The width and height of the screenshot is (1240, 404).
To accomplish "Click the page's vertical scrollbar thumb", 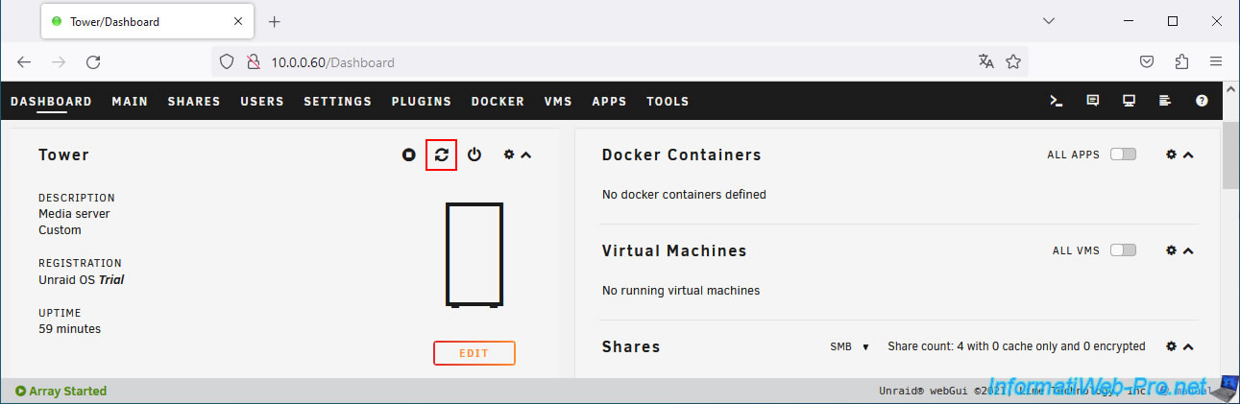I will (x=1230, y=157).
